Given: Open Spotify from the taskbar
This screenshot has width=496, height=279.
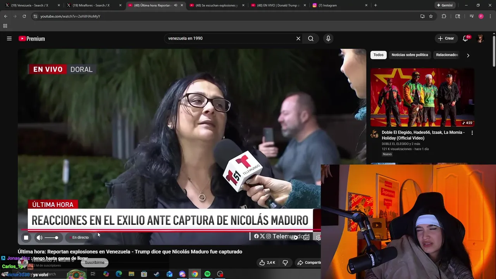Looking at the screenshot, I should click(x=207, y=274).
